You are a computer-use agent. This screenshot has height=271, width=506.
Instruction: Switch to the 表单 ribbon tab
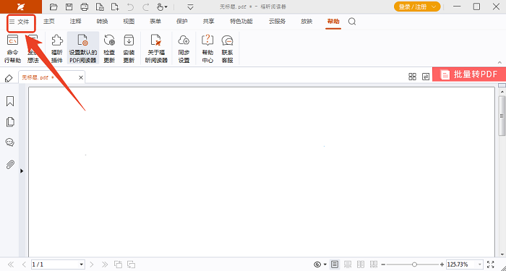point(155,22)
